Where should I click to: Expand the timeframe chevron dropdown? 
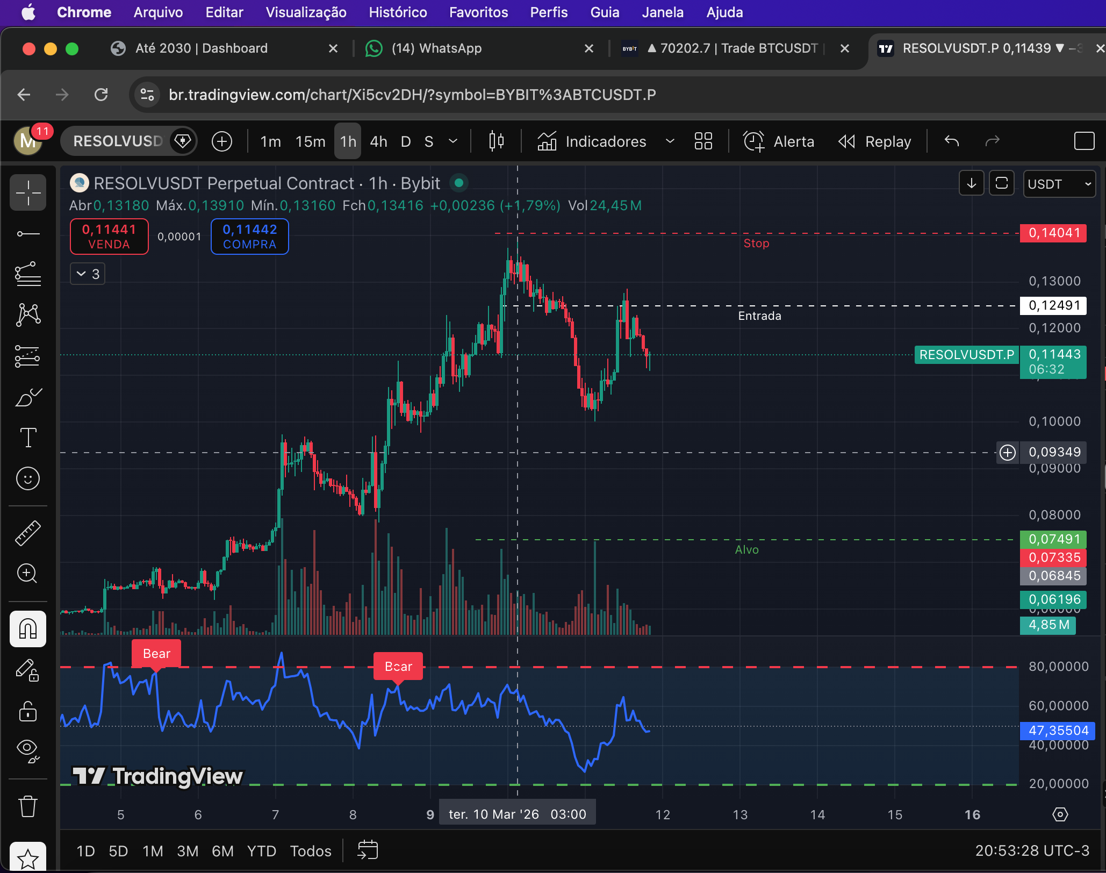tap(453, 141)
